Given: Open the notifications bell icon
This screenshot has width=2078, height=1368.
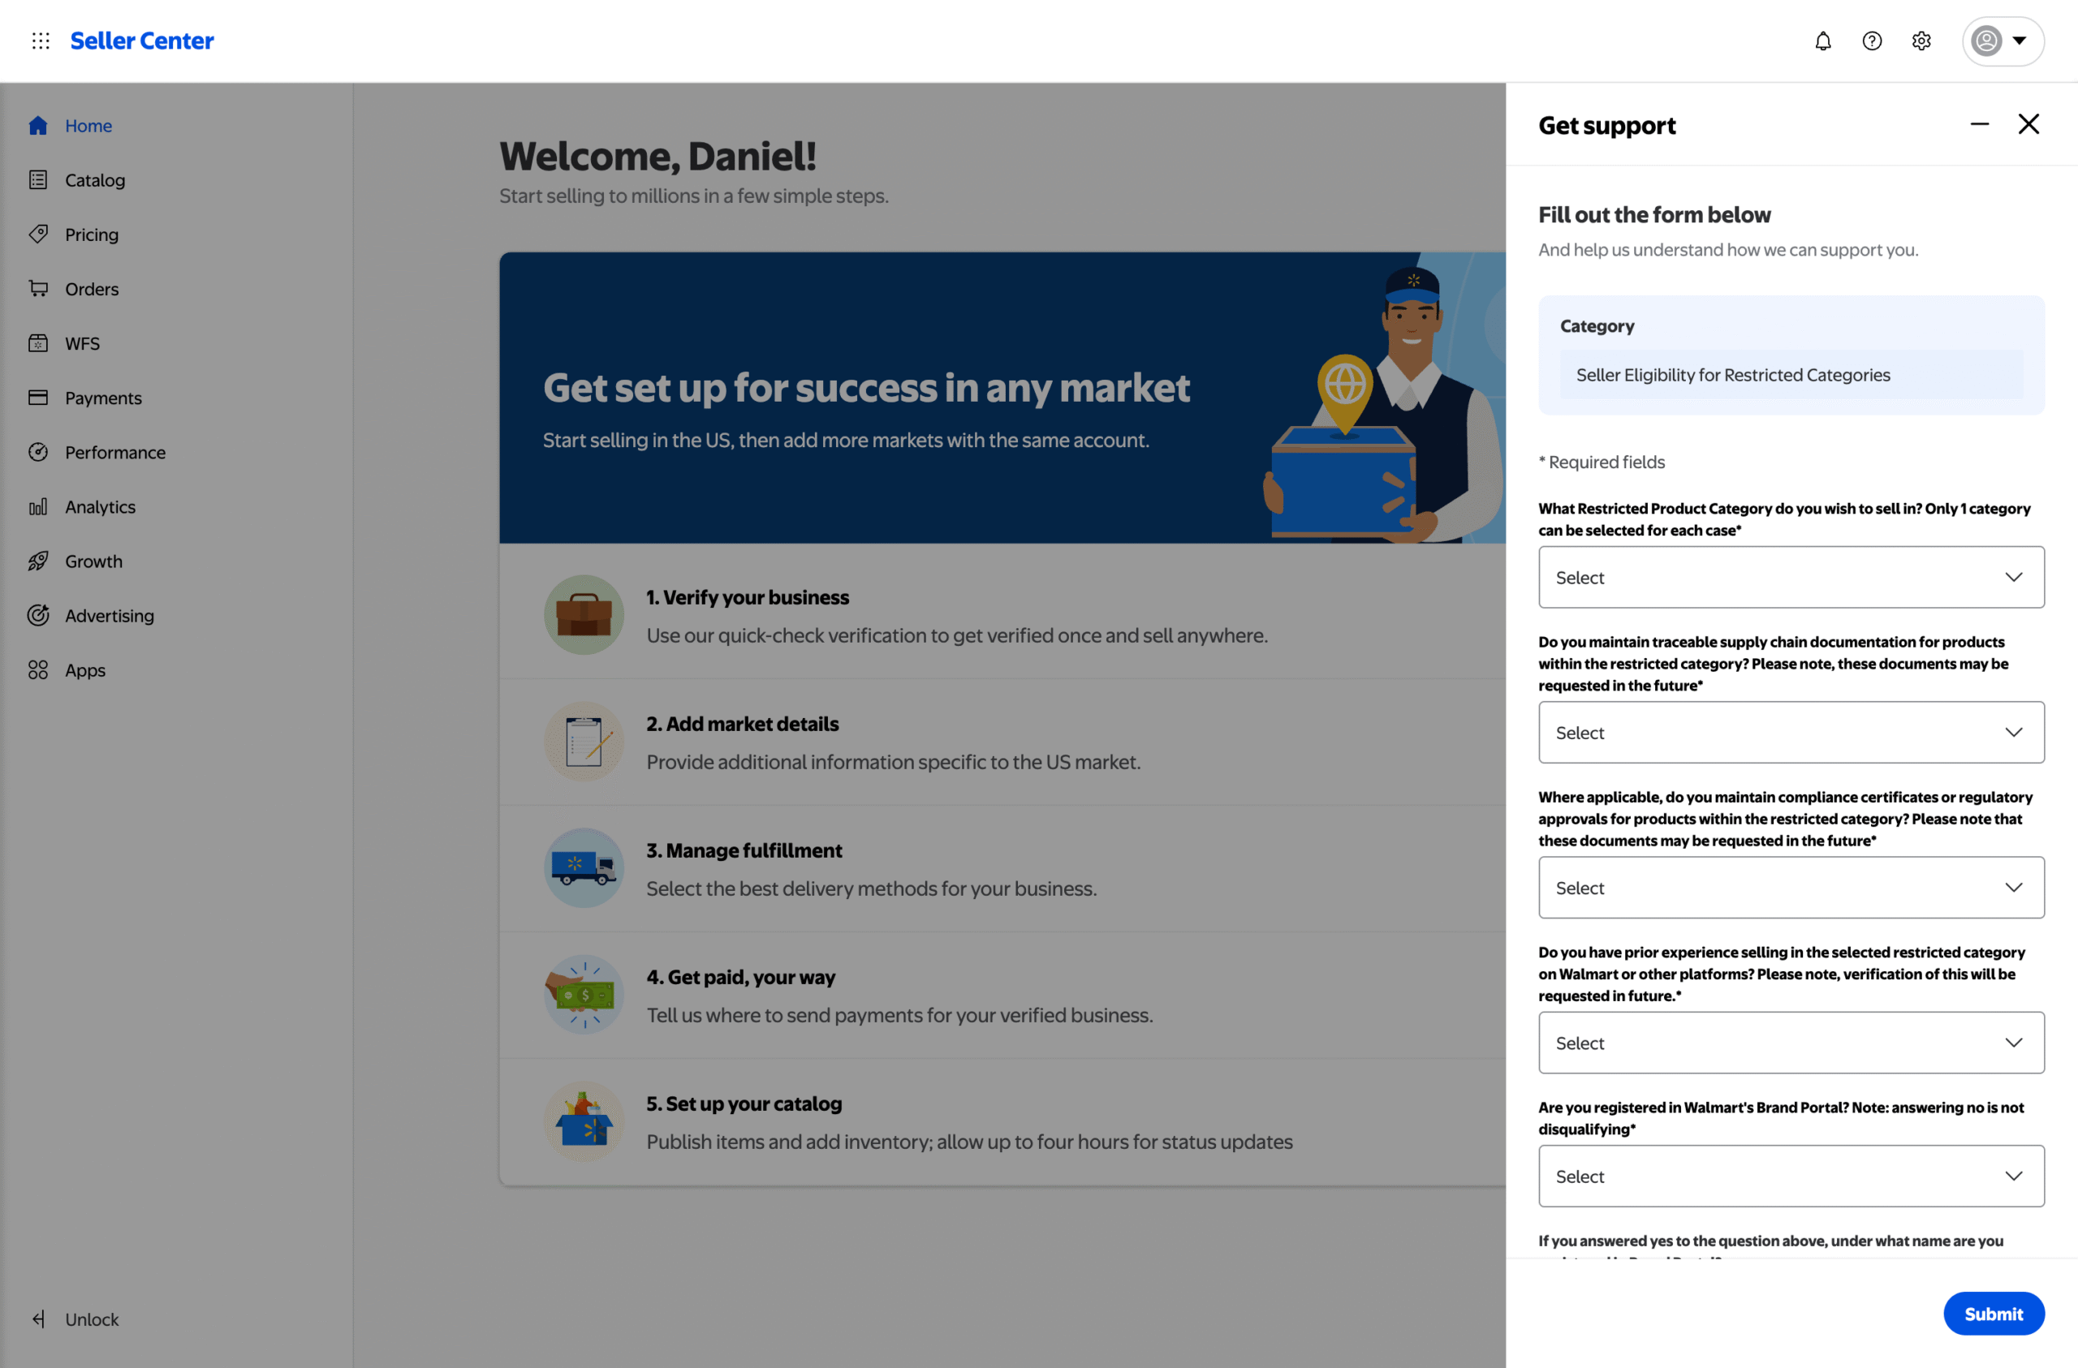Looking at the screenshot, I should pos(1822,41).
